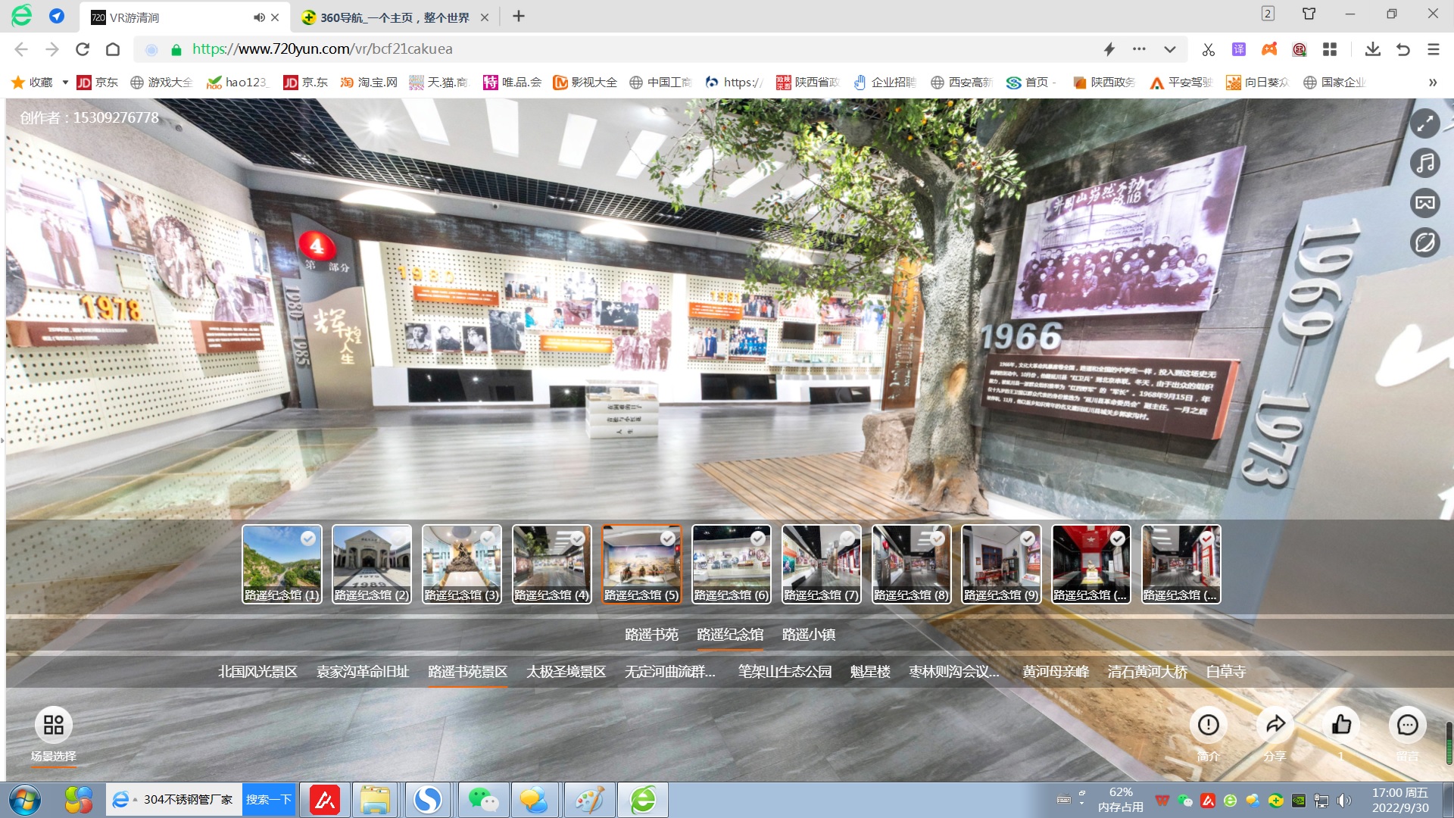1454x818 pixels.
Task: Switch to the 360导航 browser tab
Action: [394, 17]
